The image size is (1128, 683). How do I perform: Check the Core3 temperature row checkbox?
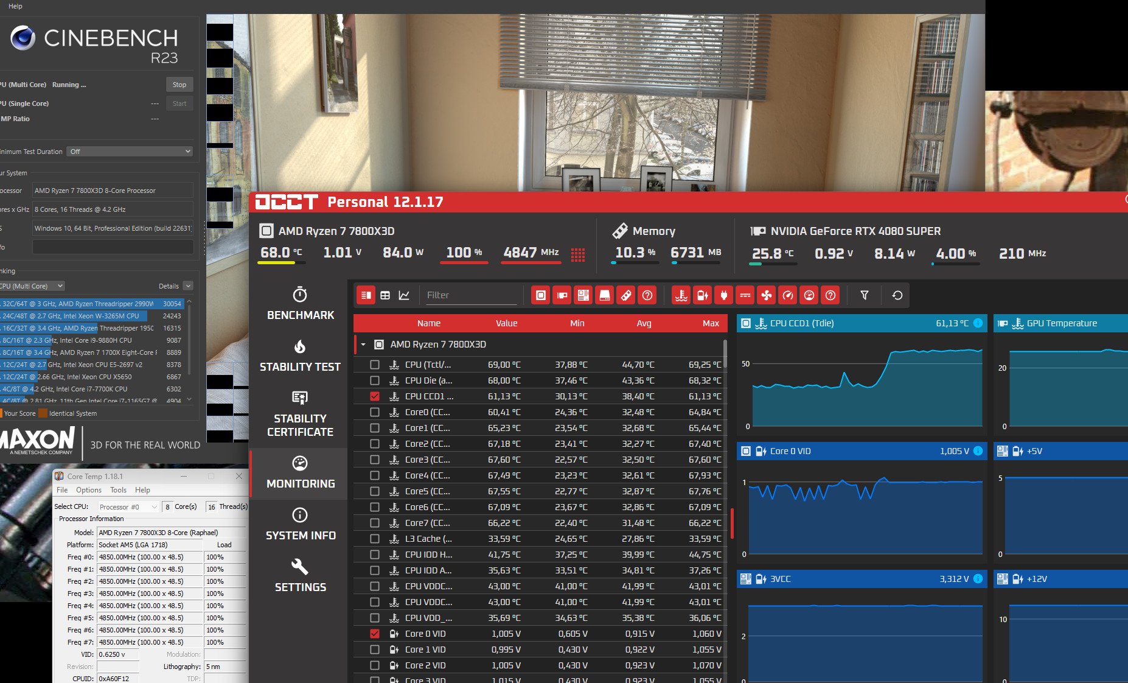click(375, 460)
